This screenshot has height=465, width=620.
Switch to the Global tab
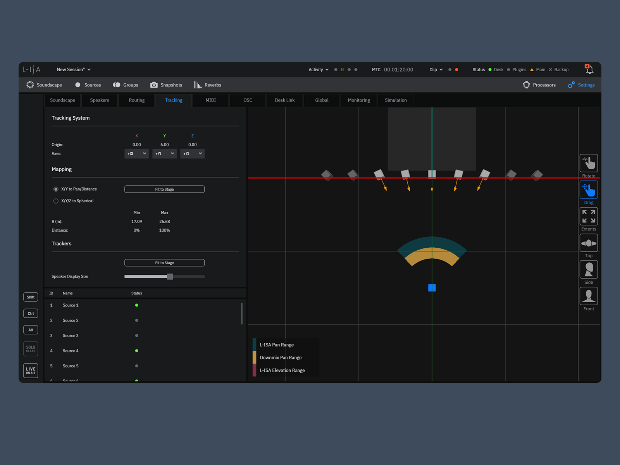tap(322, 100)
